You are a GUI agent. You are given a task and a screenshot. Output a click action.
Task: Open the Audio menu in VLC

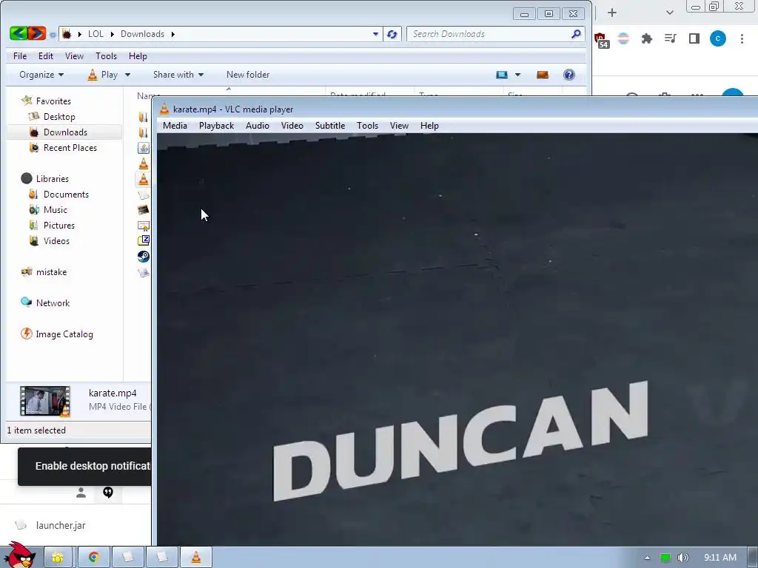(x=257, y=126)
